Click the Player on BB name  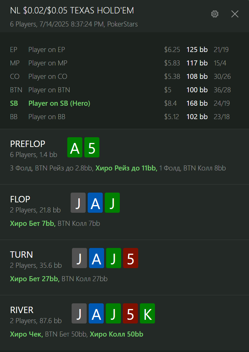pos(47,117)
